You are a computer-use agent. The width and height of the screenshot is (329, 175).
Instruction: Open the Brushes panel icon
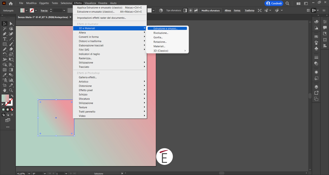pyautogui.click(x=316, y=43)
